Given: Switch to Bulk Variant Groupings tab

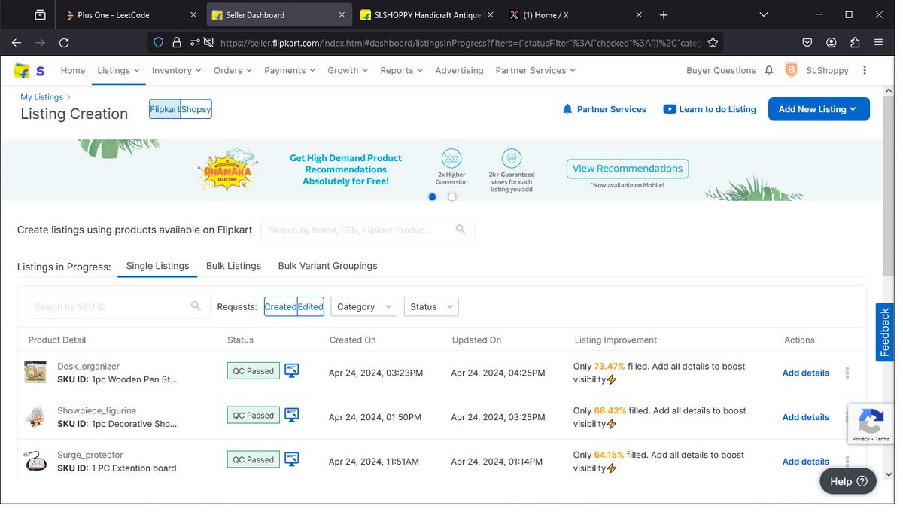Looking at the screenshot, I should (327, 266).
